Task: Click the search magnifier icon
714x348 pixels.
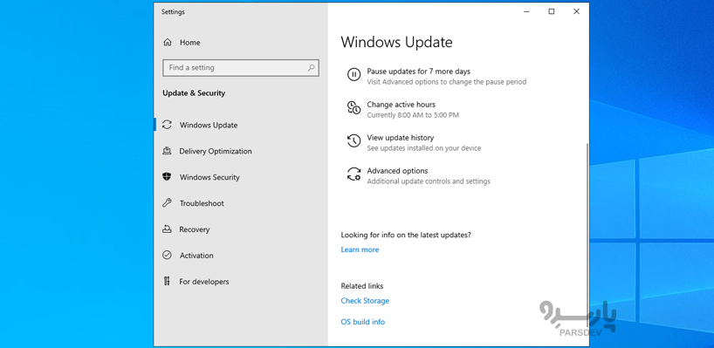Action: click(311, 68)
